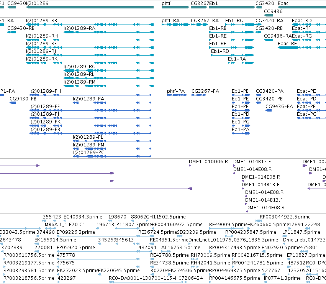The width and height of the screenshot is (326, 284).
Task: Click the phtf gene label
Action: click(166, 3)
